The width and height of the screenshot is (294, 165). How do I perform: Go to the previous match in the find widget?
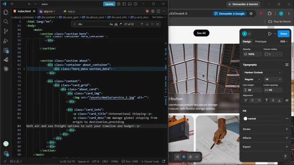click(142, 24)
